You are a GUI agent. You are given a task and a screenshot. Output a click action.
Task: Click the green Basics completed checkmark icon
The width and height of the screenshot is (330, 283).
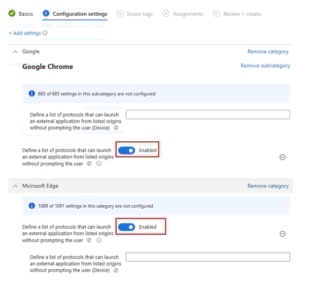click(12, 14)
